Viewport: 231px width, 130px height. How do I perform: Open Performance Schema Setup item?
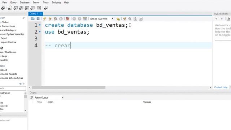(12, 78)
